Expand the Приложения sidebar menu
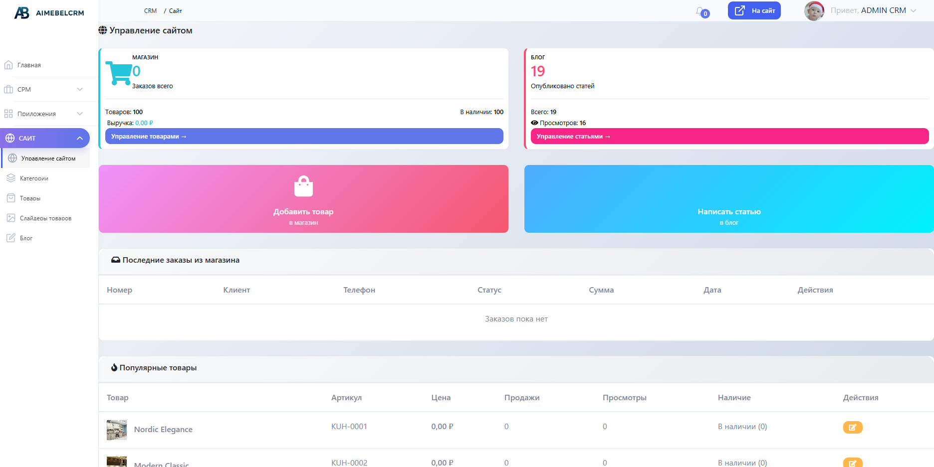This screenshot has height=467, width=934. (44, 114)
